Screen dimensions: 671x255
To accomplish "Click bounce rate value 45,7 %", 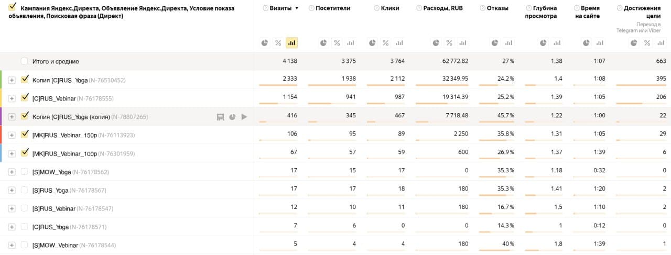I will click(505, 115).
